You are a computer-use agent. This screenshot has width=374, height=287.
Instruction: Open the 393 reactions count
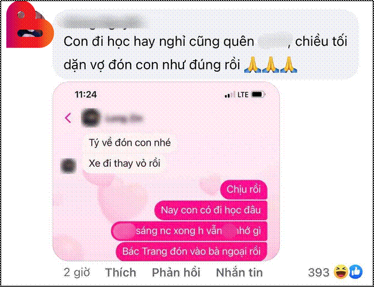click(x=319, y=273)
